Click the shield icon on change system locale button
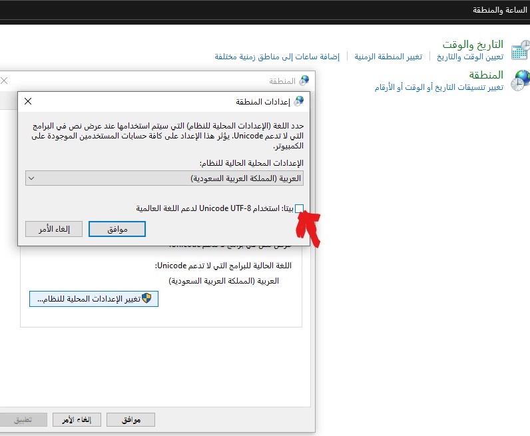Image resolution: width=530 pixels, height=436 pixels. point(146,298)
